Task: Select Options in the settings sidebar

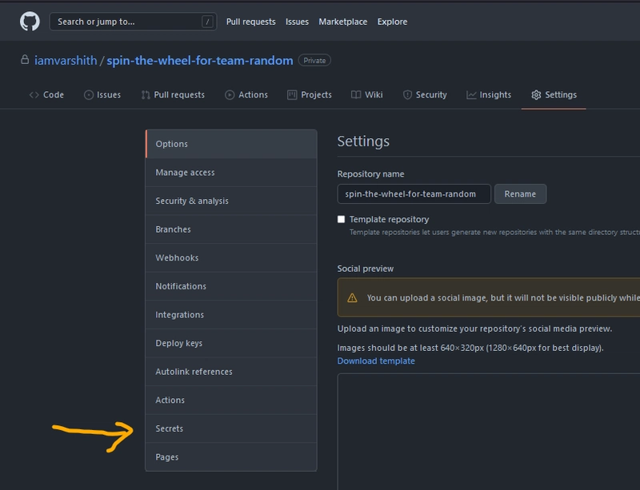Action: click(x=231, y=144)
